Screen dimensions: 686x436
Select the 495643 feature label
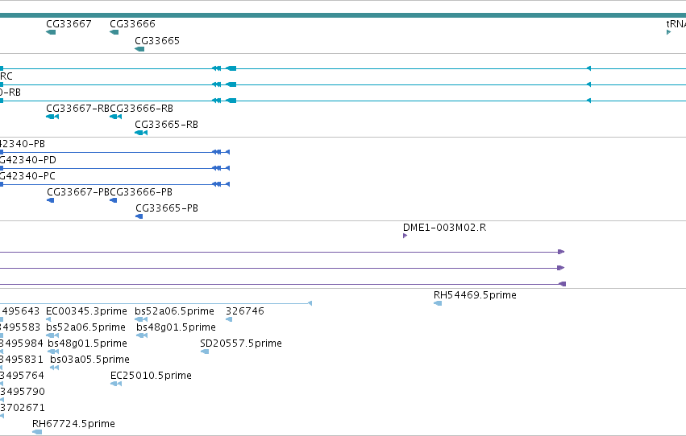20,311
